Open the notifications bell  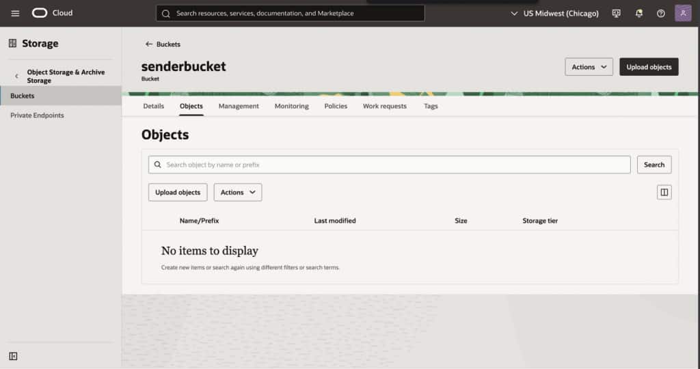(x=639, y=14)
